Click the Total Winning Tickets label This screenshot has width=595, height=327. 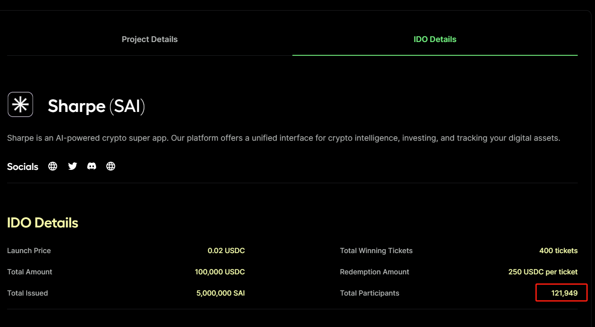(x=376, y=250)
